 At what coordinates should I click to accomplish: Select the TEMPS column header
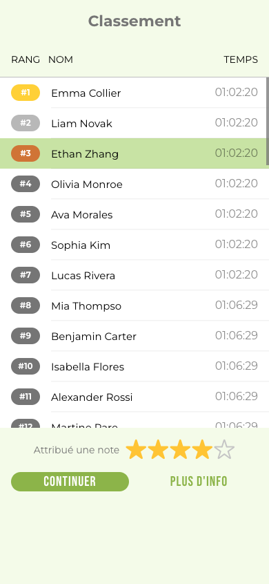241,59
